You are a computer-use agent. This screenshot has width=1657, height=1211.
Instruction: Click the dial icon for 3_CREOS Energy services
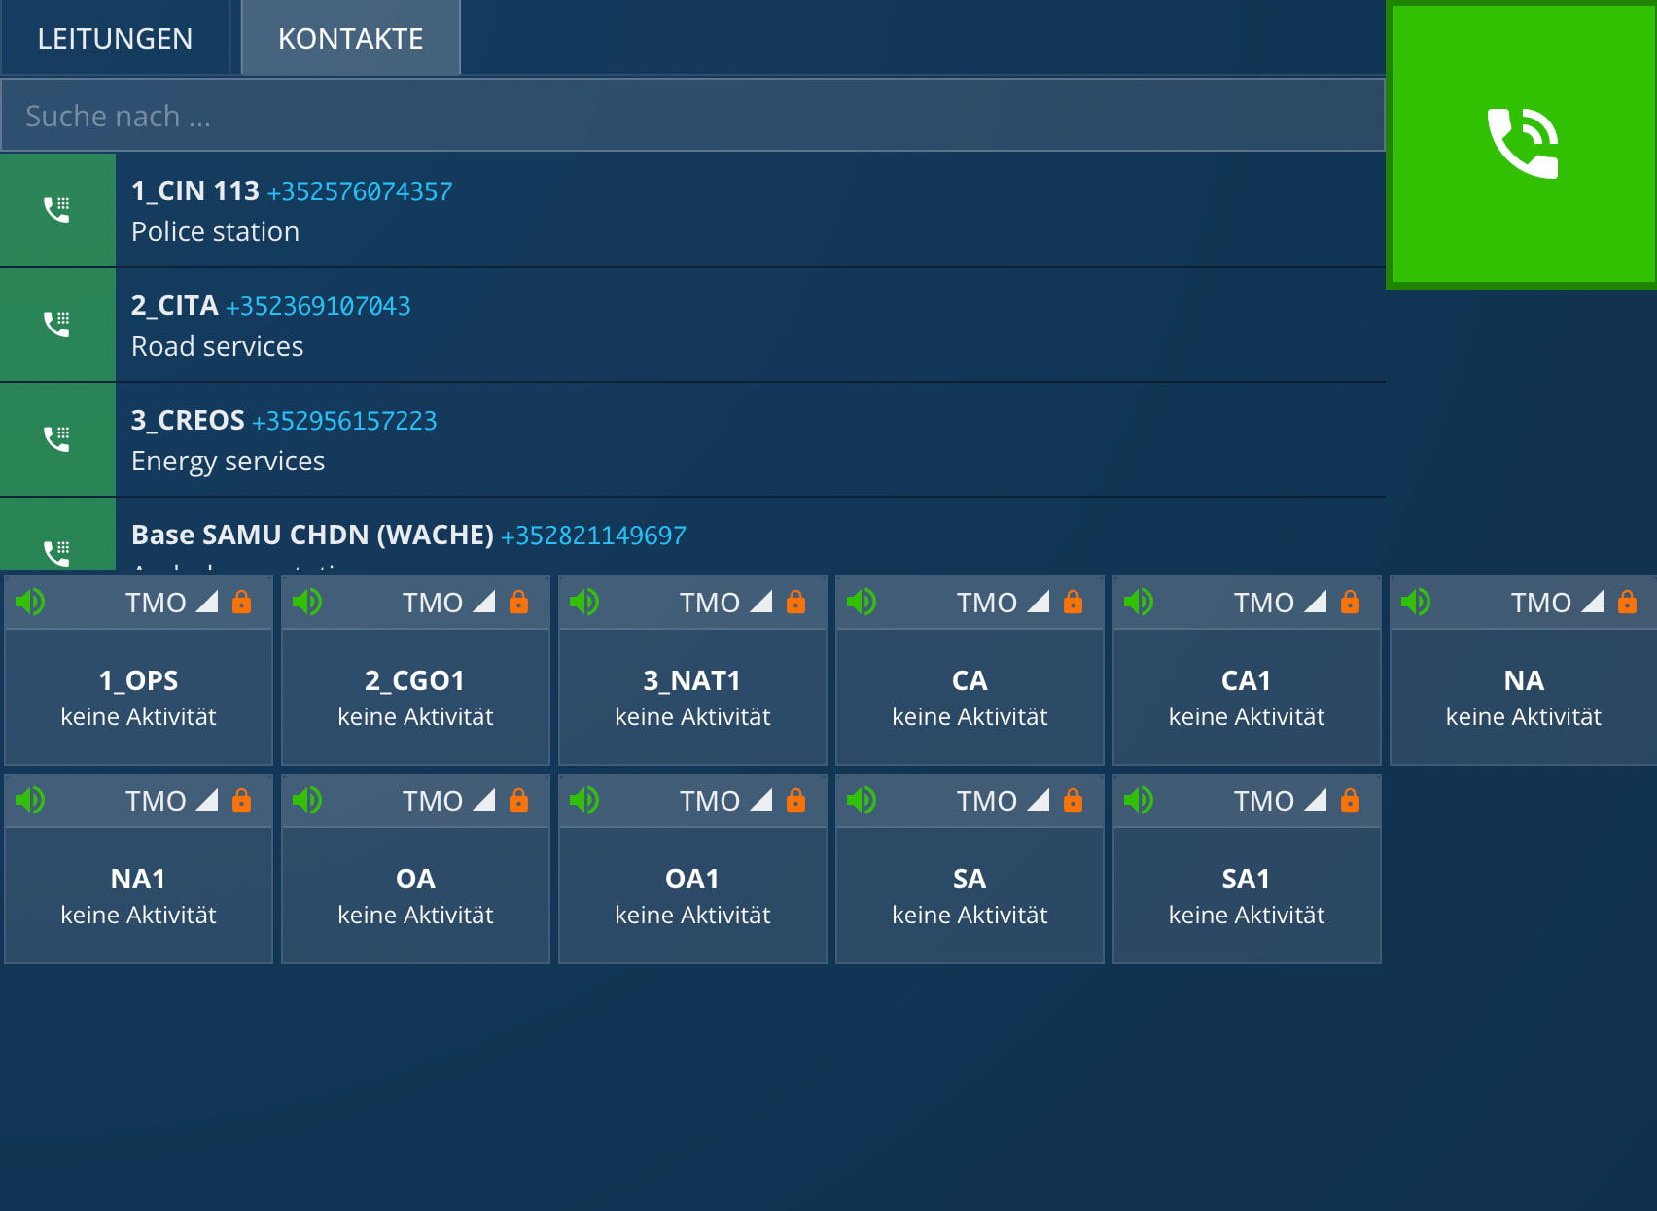pyautogui.click(x=57, y=439)
